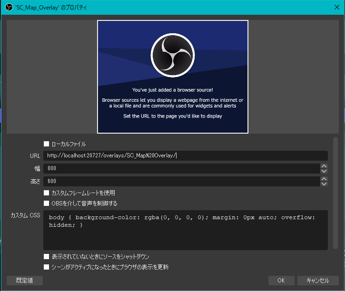Image resolution: width=345 pixels, height=291 pixels.
Task: Increase width with the 幅 up arrow
Action: [324, 166]
